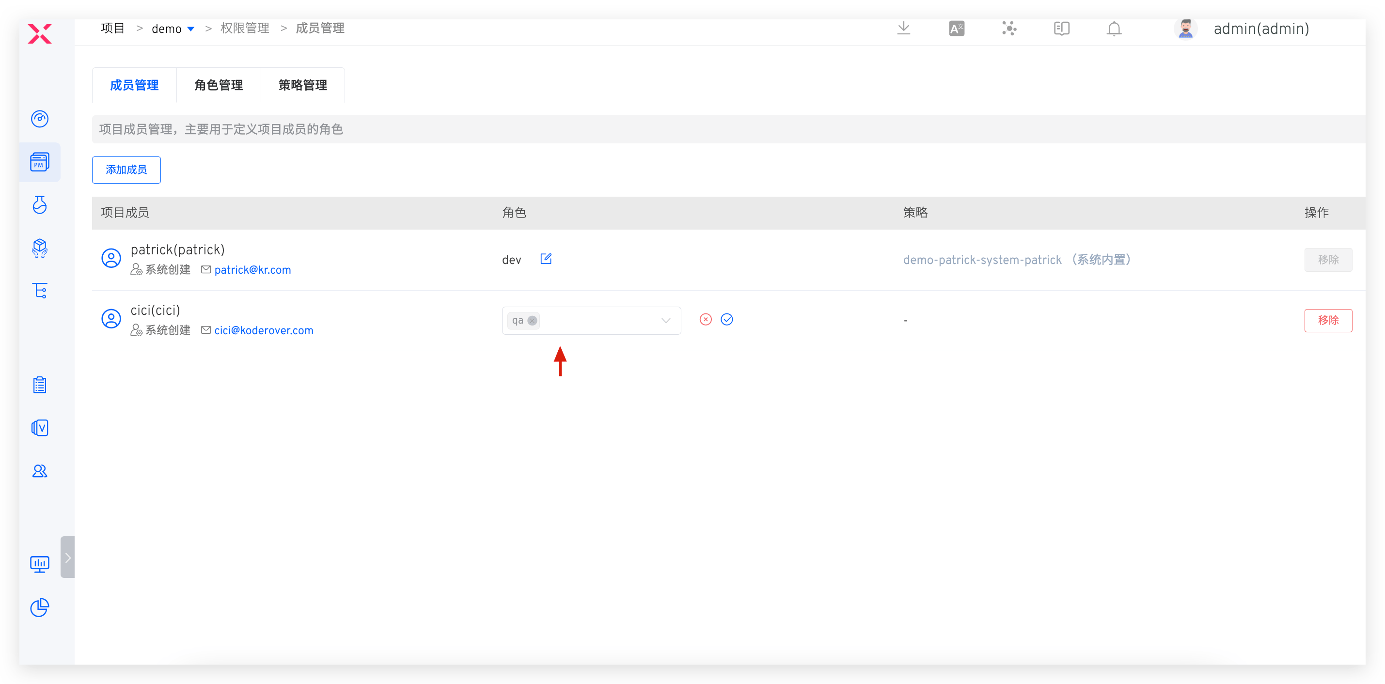Screen dimensions: 1385x684
Task: Switch to the 角色管理 tab
Action: (x=218, y=85)
